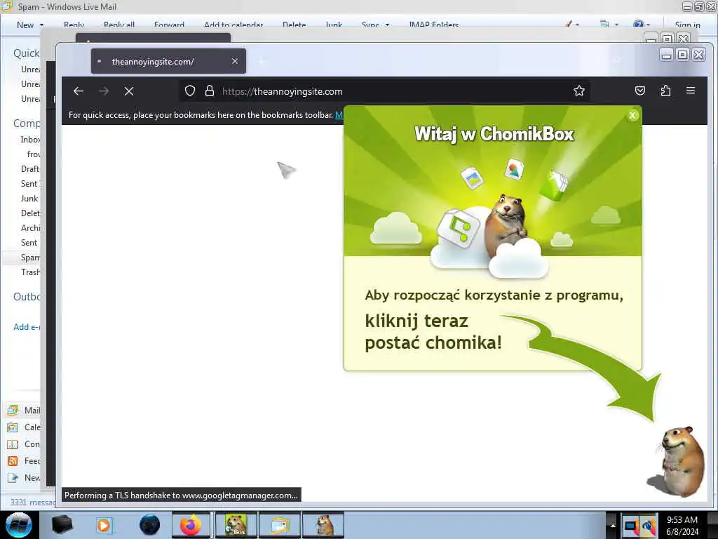The width and height of the screenshot is (718, 539).
Task: Stop page loading with the X button
Action: coord(129,91)
